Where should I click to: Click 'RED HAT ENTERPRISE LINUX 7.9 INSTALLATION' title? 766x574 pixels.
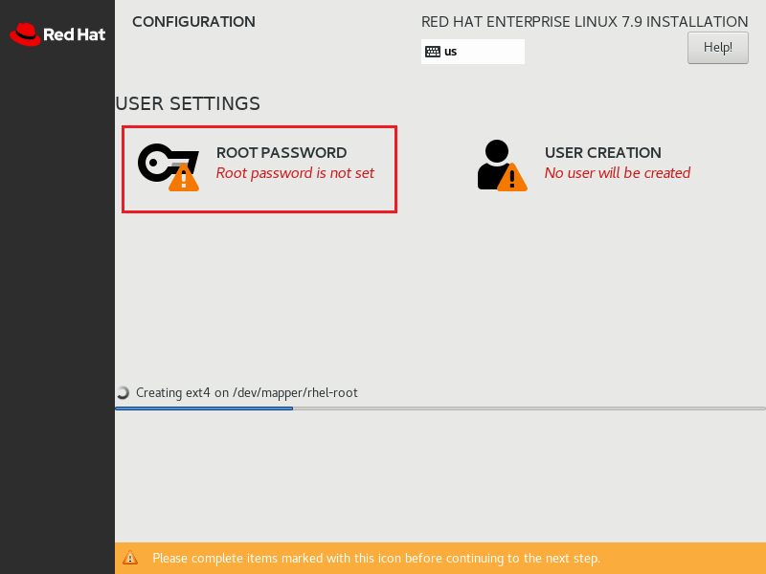pyautogui.click(x=584, y=22)
